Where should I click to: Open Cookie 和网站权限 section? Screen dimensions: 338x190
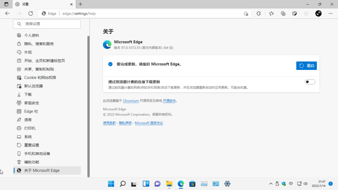pyautogui.click(x=47, y=77)
